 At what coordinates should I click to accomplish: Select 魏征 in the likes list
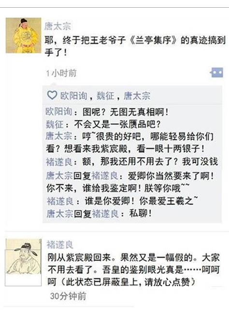point(105,96)
